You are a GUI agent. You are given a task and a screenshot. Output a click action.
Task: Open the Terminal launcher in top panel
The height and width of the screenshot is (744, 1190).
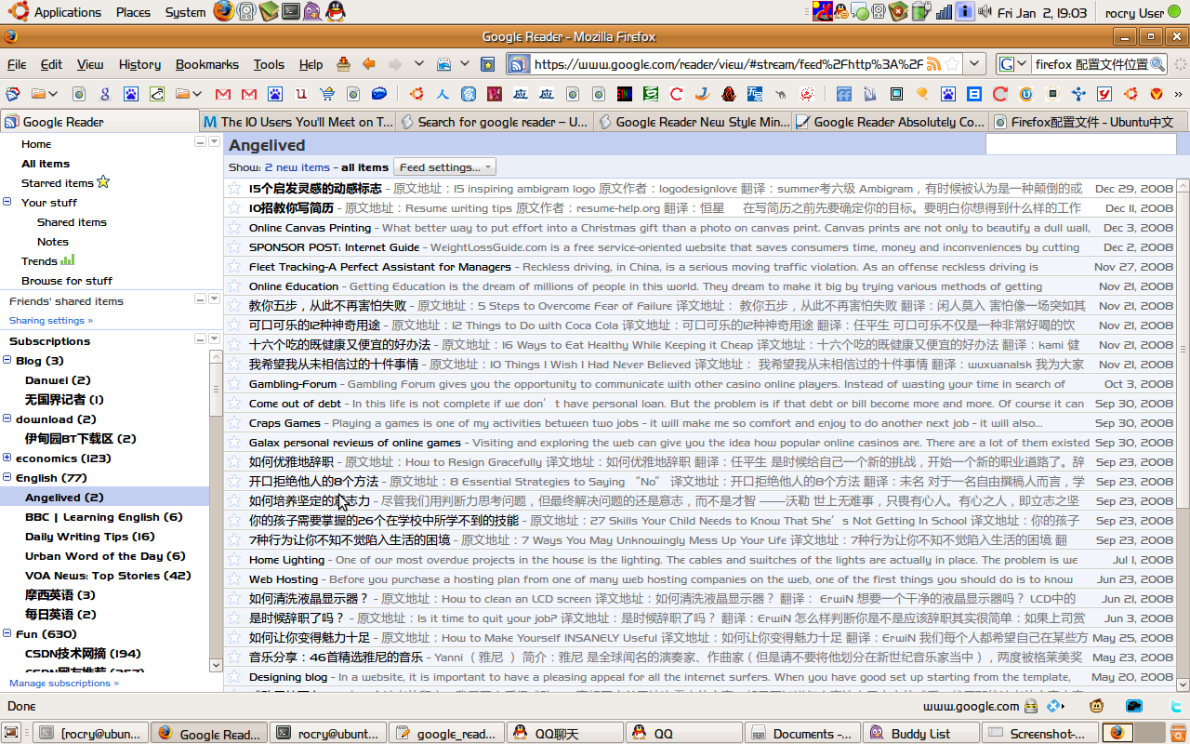click(291, 11)
